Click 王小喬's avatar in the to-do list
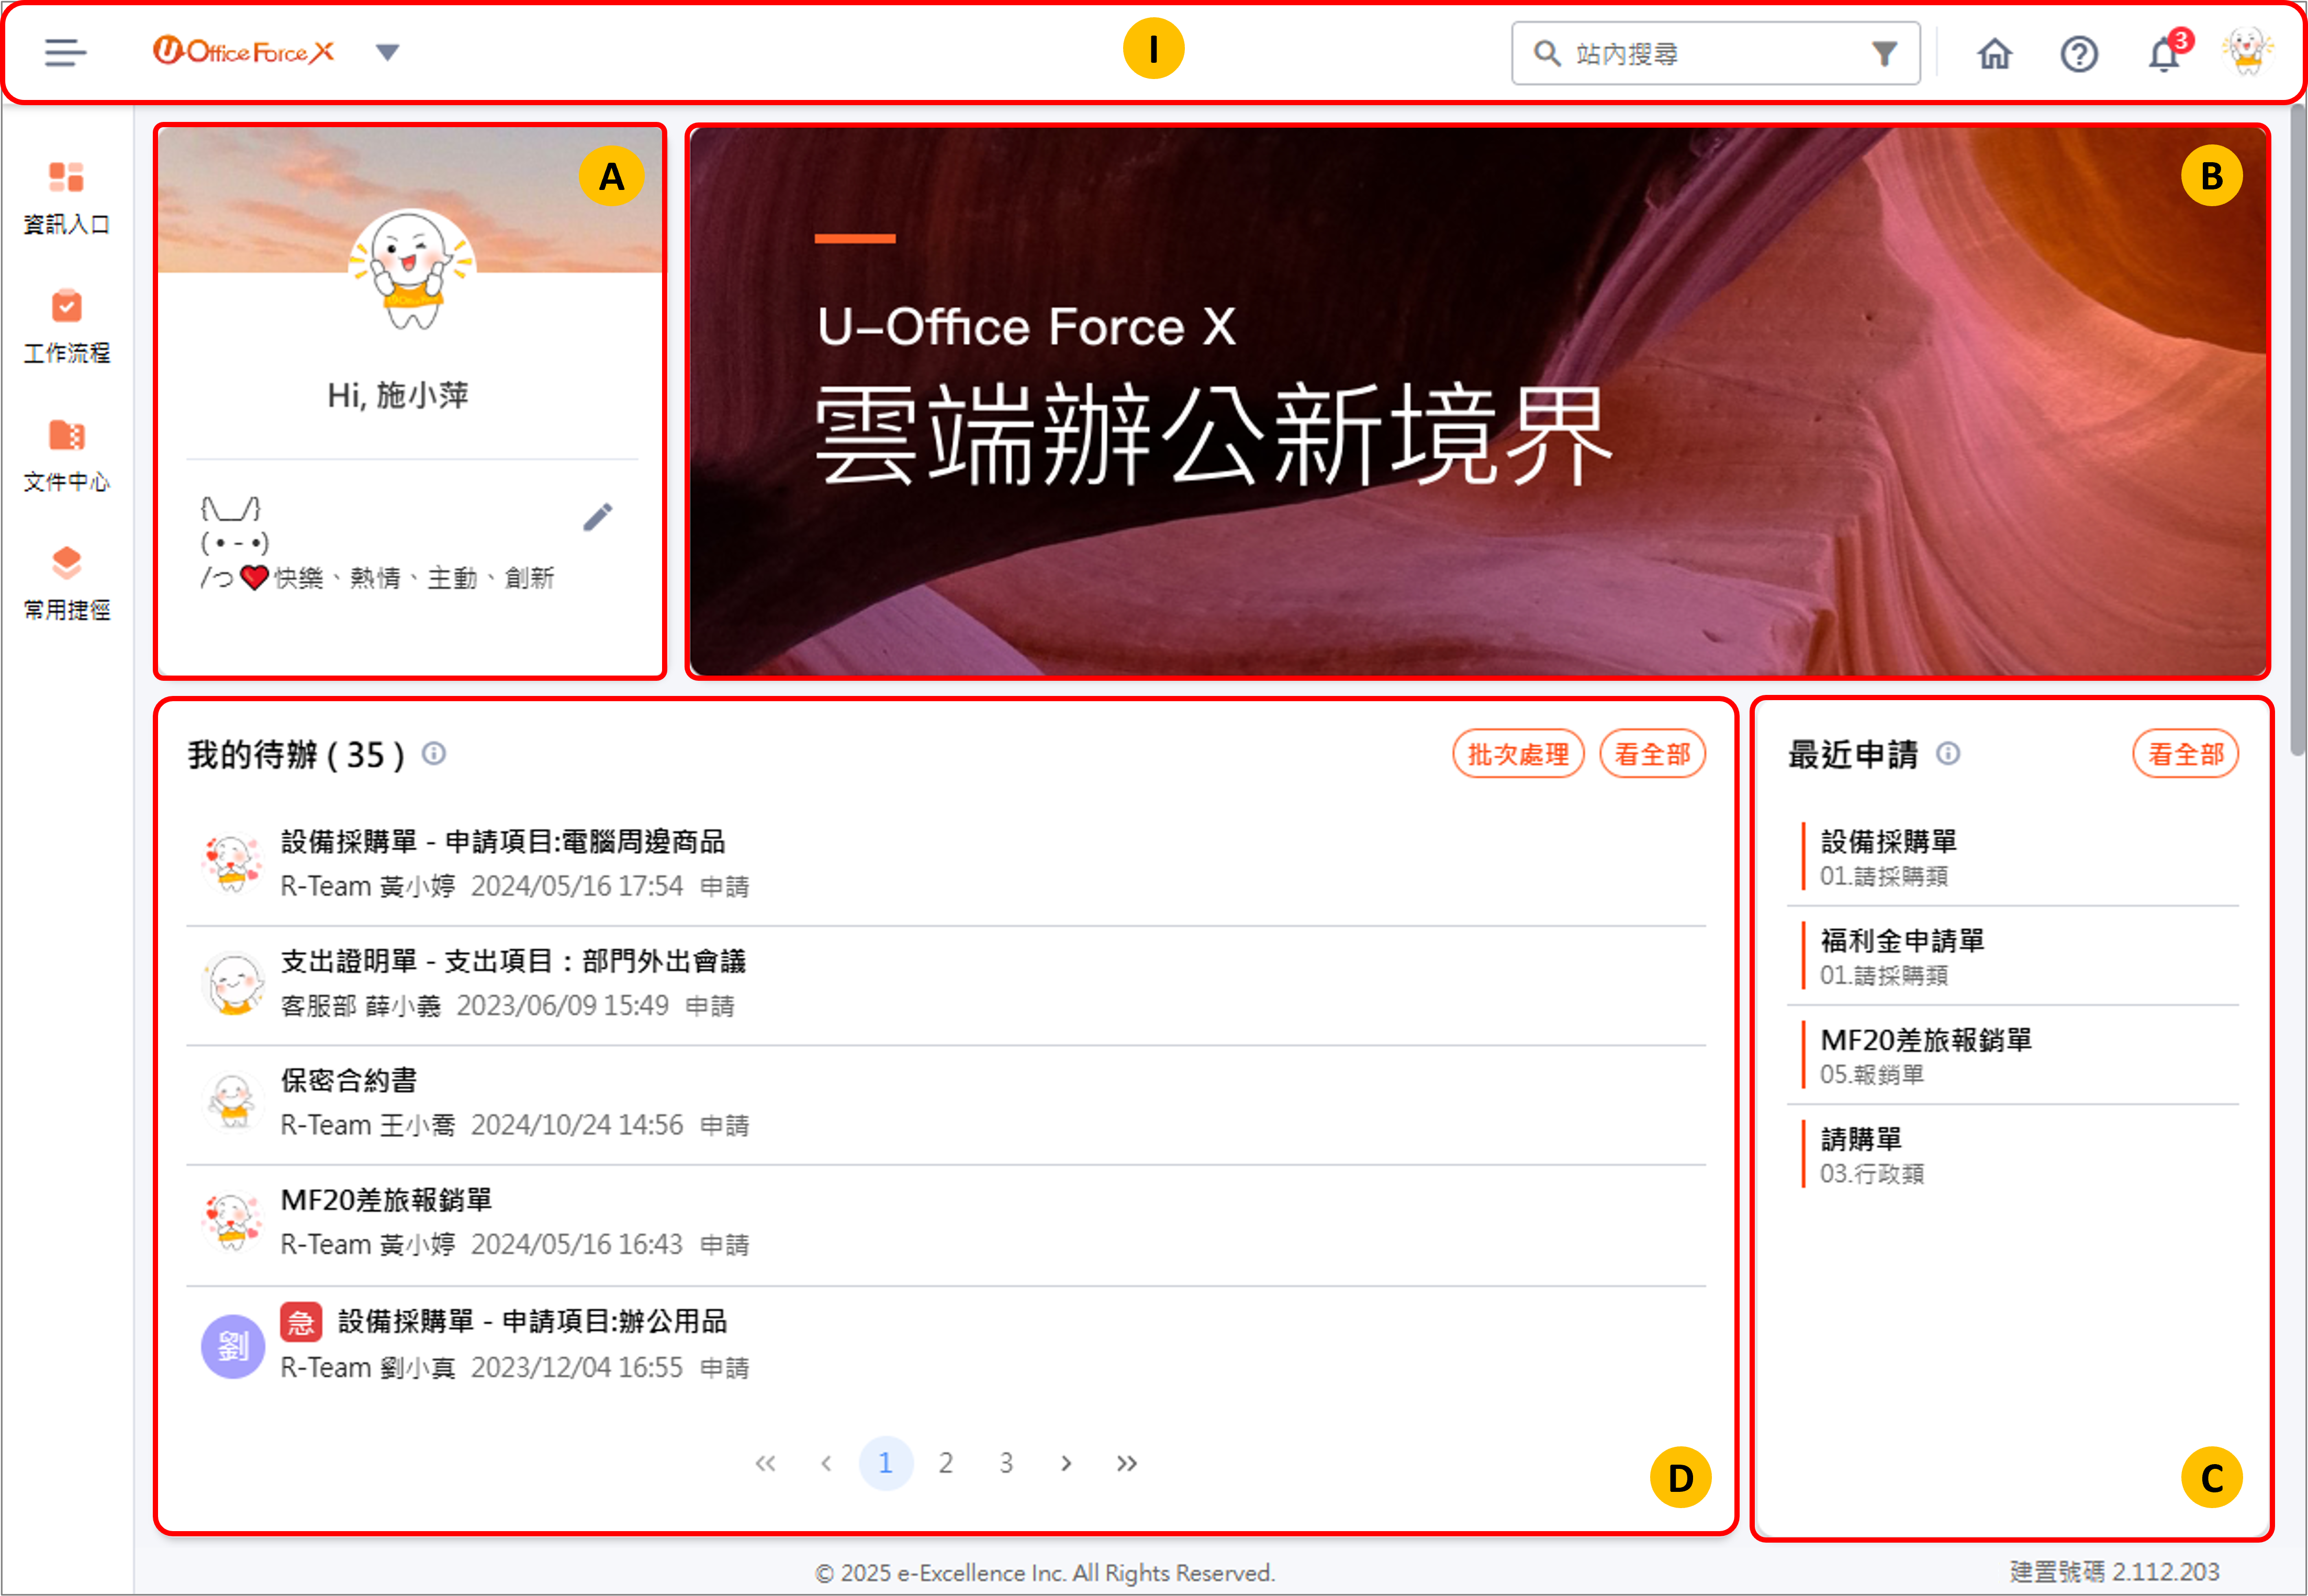 233,1103
